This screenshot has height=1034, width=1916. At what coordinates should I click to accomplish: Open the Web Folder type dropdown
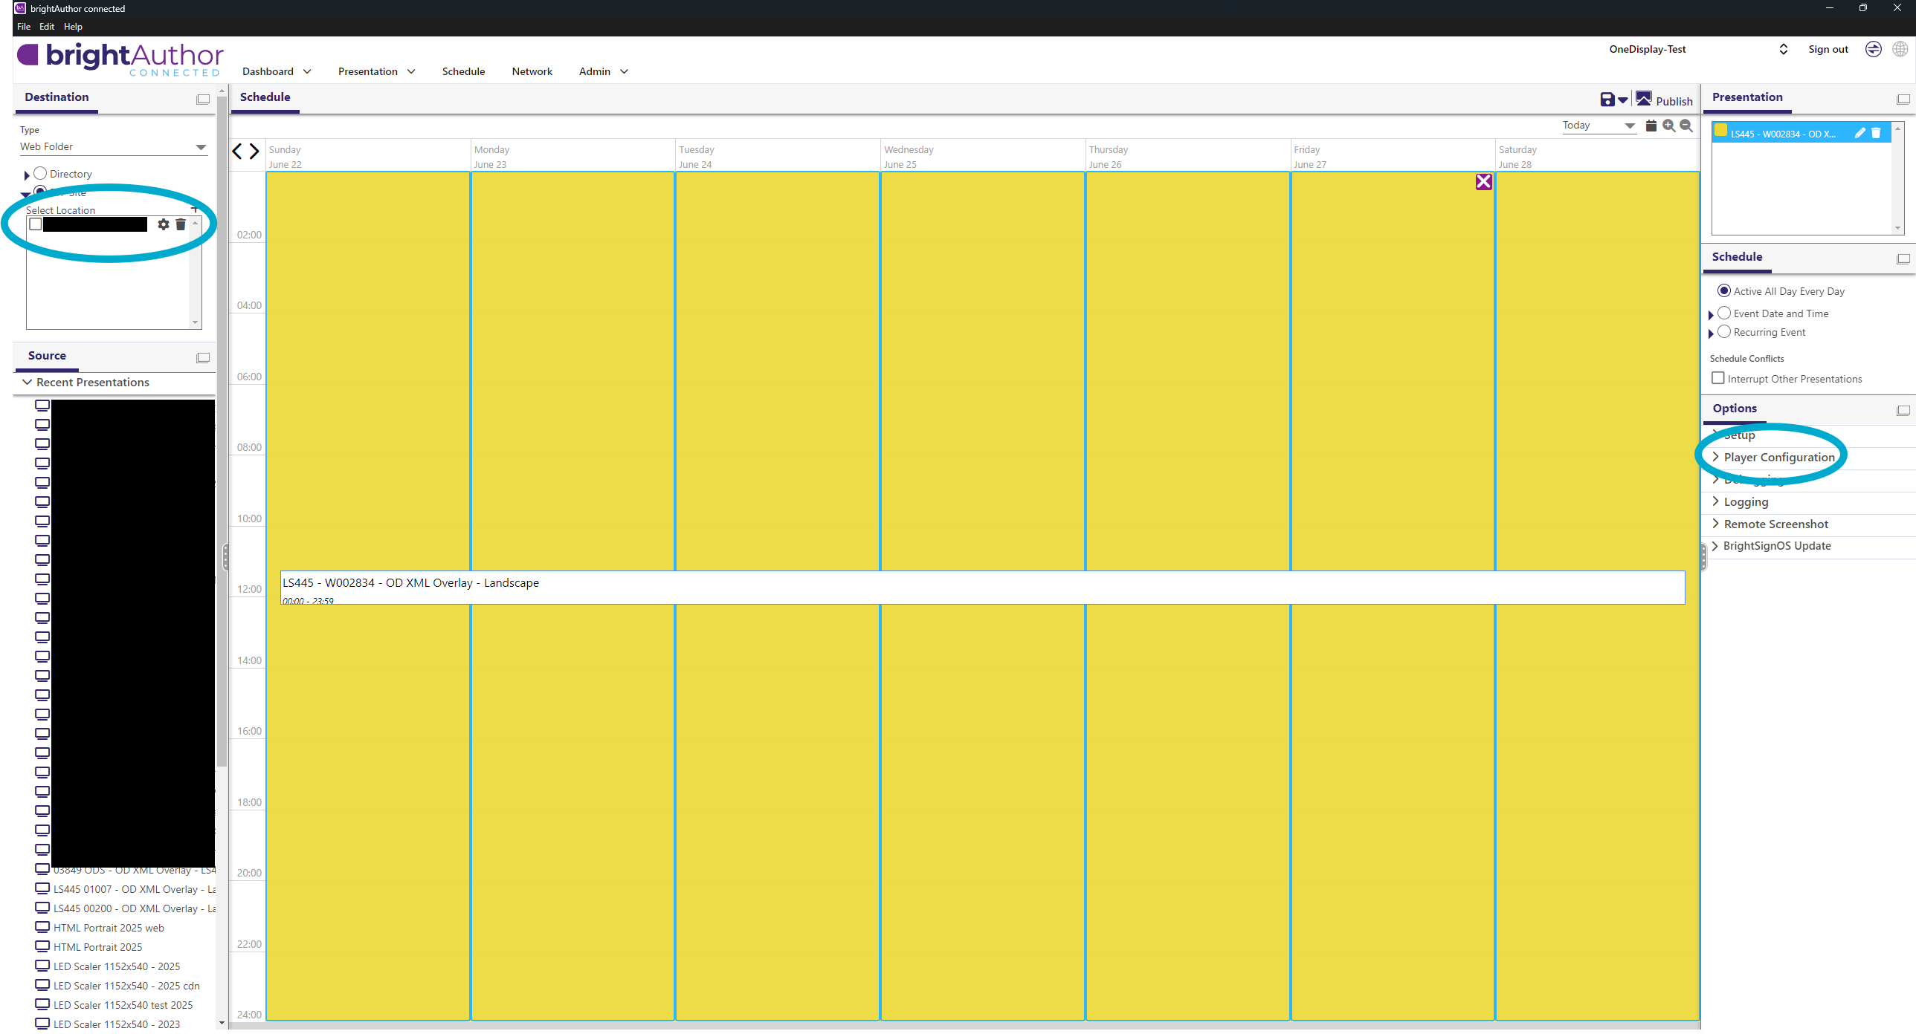click(x=113, y=147)
